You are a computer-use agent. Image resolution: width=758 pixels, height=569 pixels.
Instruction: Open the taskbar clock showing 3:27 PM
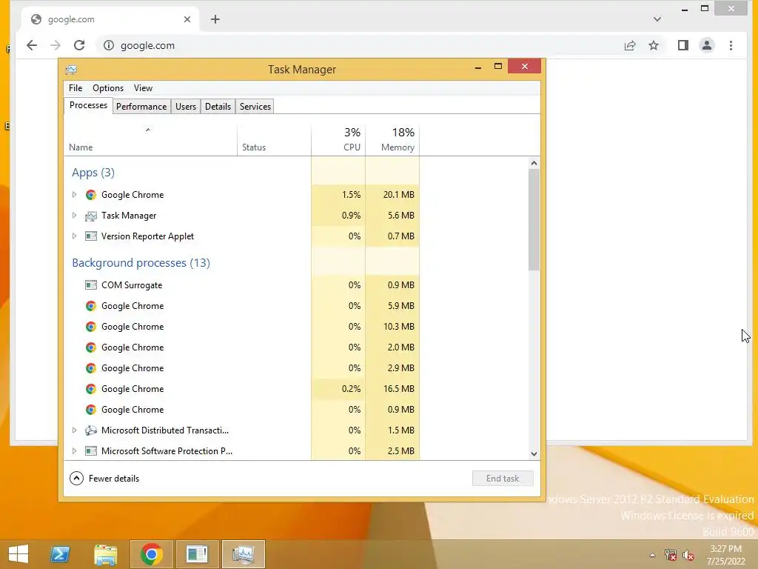(725, 555)
